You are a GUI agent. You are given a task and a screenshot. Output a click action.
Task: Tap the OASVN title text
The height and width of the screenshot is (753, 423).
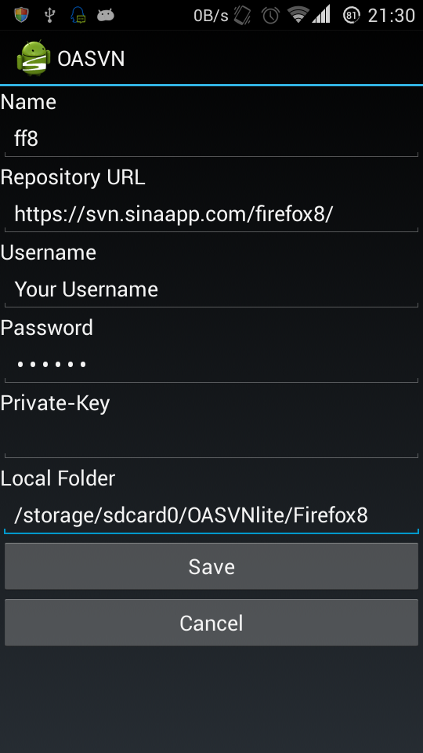pyautogui.click(x=91, y=59)
